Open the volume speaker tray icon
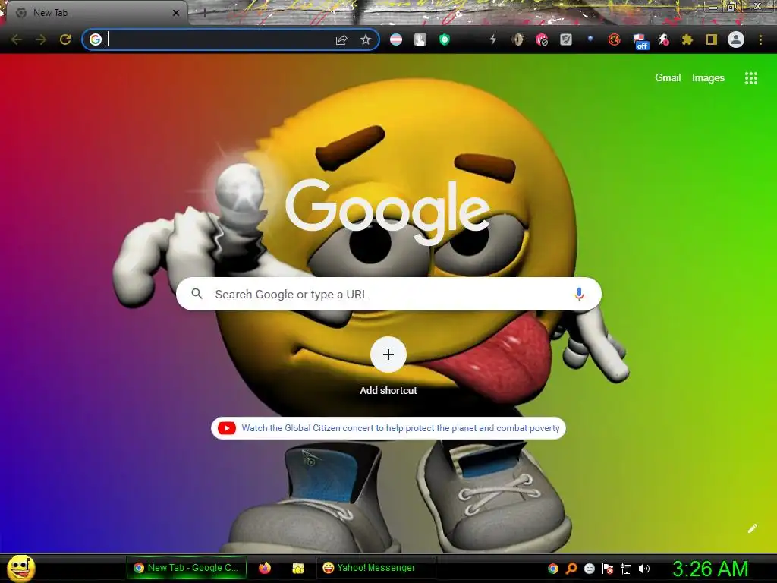Screen dimensions: 777x583 (644, 569)
